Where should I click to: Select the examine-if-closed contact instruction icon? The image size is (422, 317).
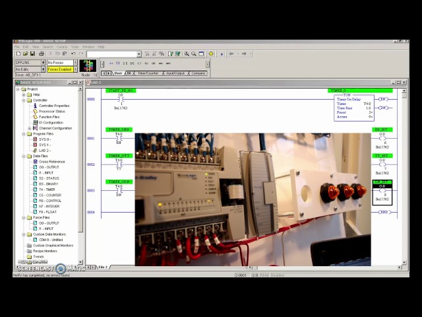125,63
